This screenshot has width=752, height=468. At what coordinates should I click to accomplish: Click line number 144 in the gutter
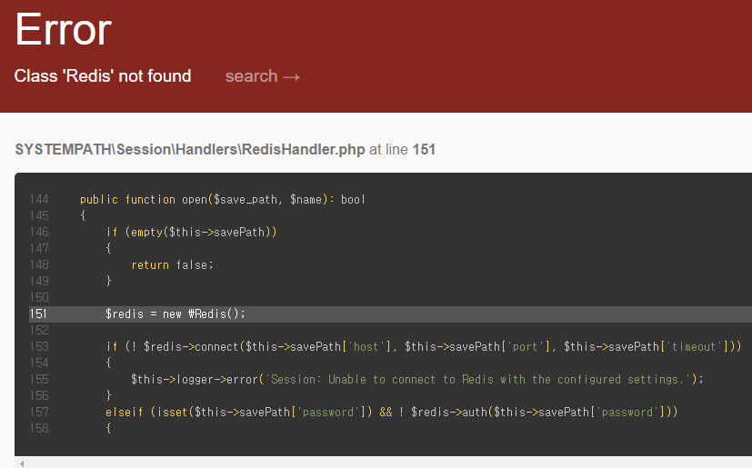[39, 200]
